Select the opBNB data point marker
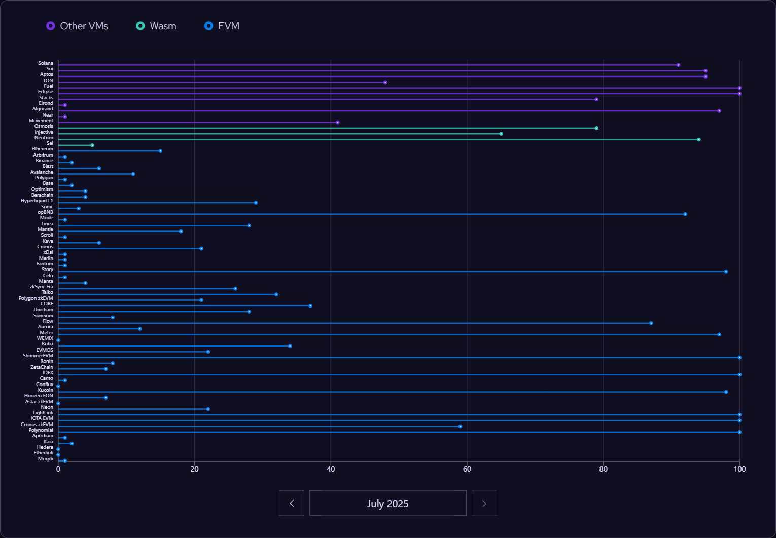Screen dimensions: 776x538 (x=685, y=214)
